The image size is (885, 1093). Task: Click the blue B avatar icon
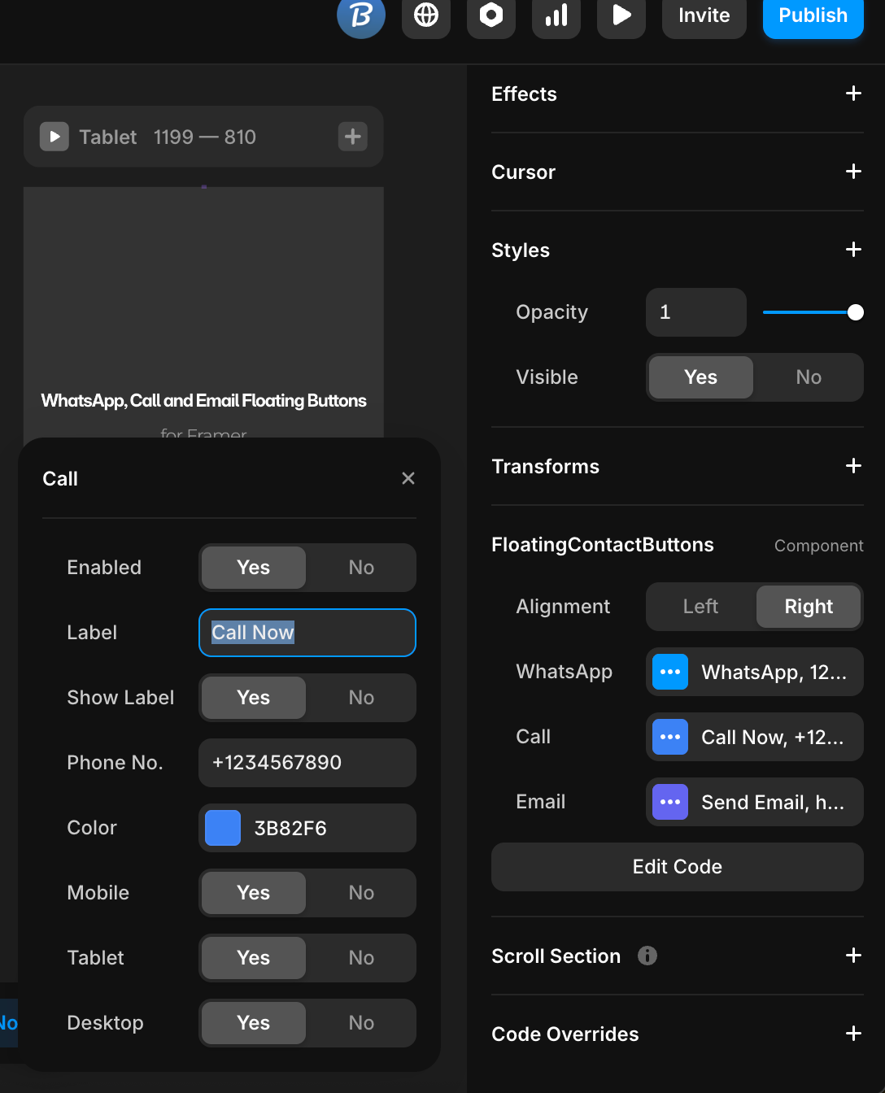(361, 15)
